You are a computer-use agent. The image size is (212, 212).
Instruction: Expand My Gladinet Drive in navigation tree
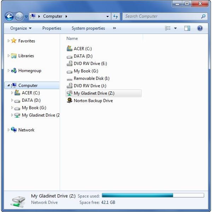point(12,115)
